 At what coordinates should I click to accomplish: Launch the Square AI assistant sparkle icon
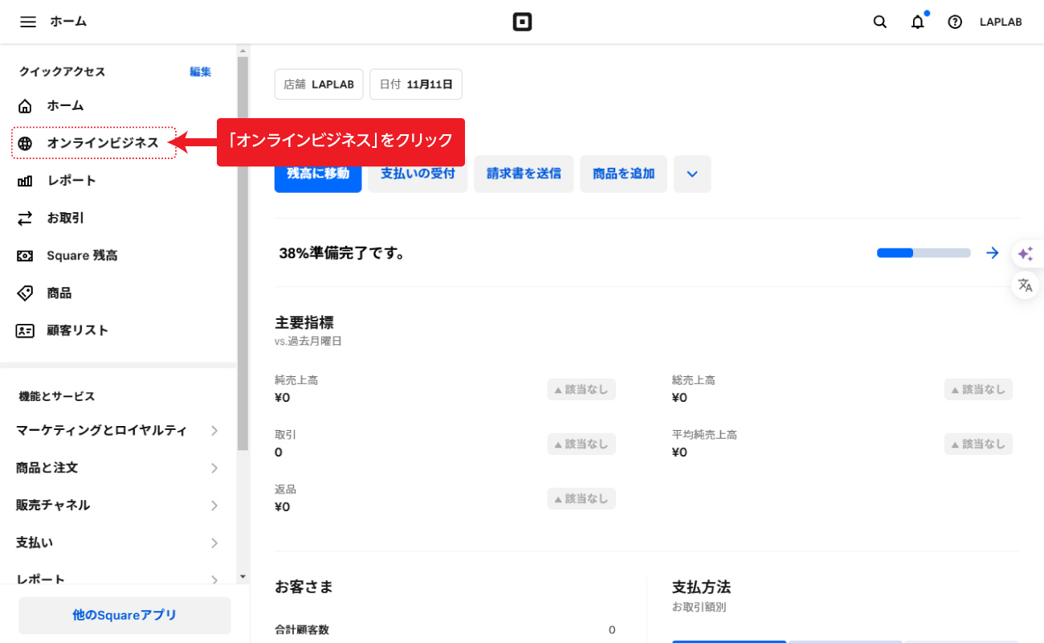(x=1026, y=253)
